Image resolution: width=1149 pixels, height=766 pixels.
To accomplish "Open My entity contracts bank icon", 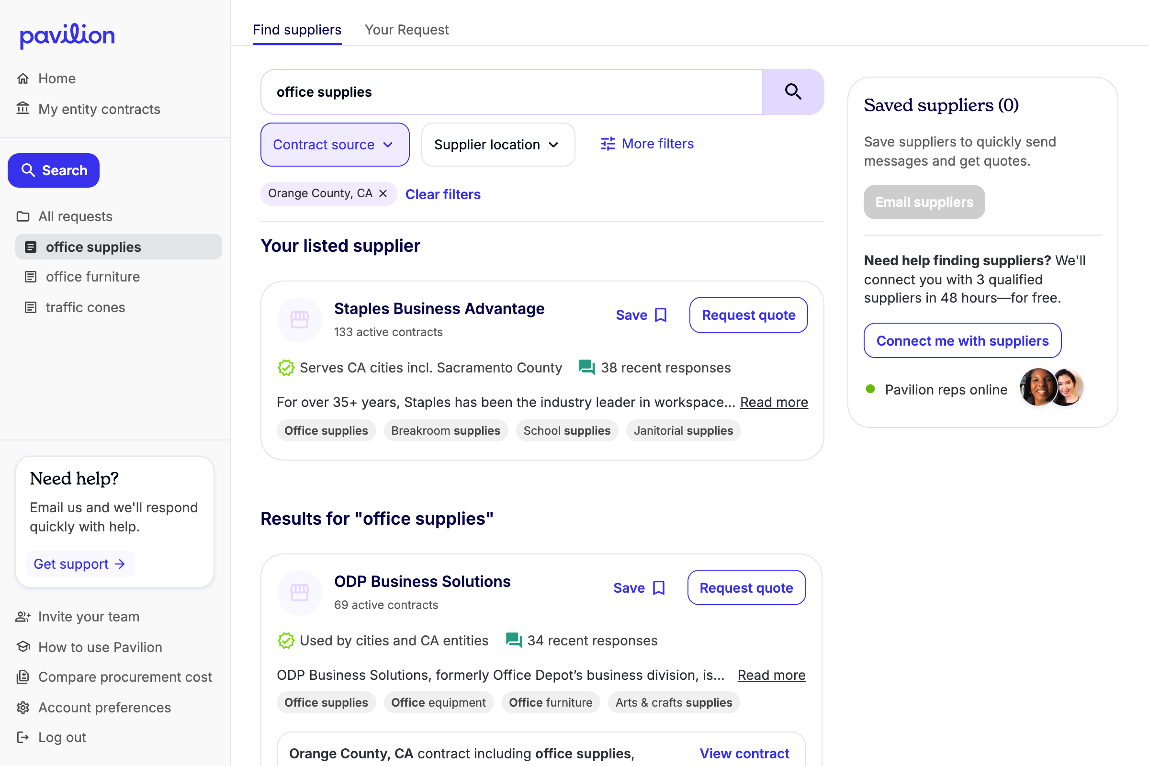I will [x=23, y=109].
